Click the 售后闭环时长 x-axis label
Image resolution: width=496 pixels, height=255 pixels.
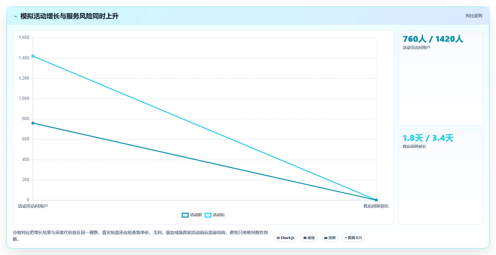tap(376, 206)
